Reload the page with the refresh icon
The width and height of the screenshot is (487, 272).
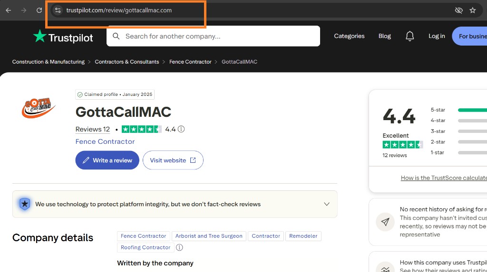(x=39, y=10)
